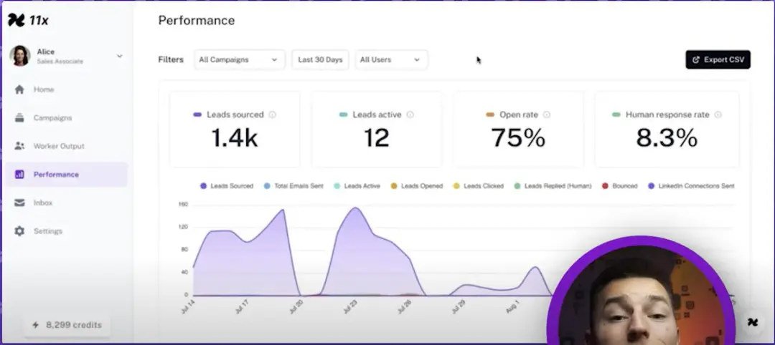Image resolution: width=775 pixels, height=345 pixels.
Task: Click the presenter webcam circle
Action: (641, 291)
